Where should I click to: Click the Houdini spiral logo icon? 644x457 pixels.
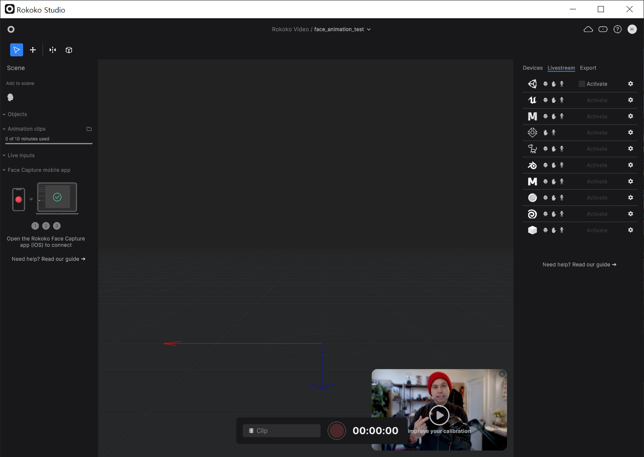533,214
